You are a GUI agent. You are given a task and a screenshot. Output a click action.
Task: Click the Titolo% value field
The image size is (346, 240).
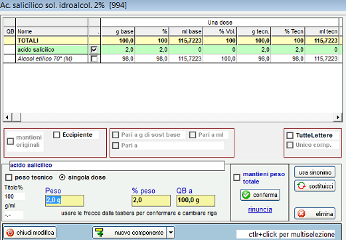15,196
